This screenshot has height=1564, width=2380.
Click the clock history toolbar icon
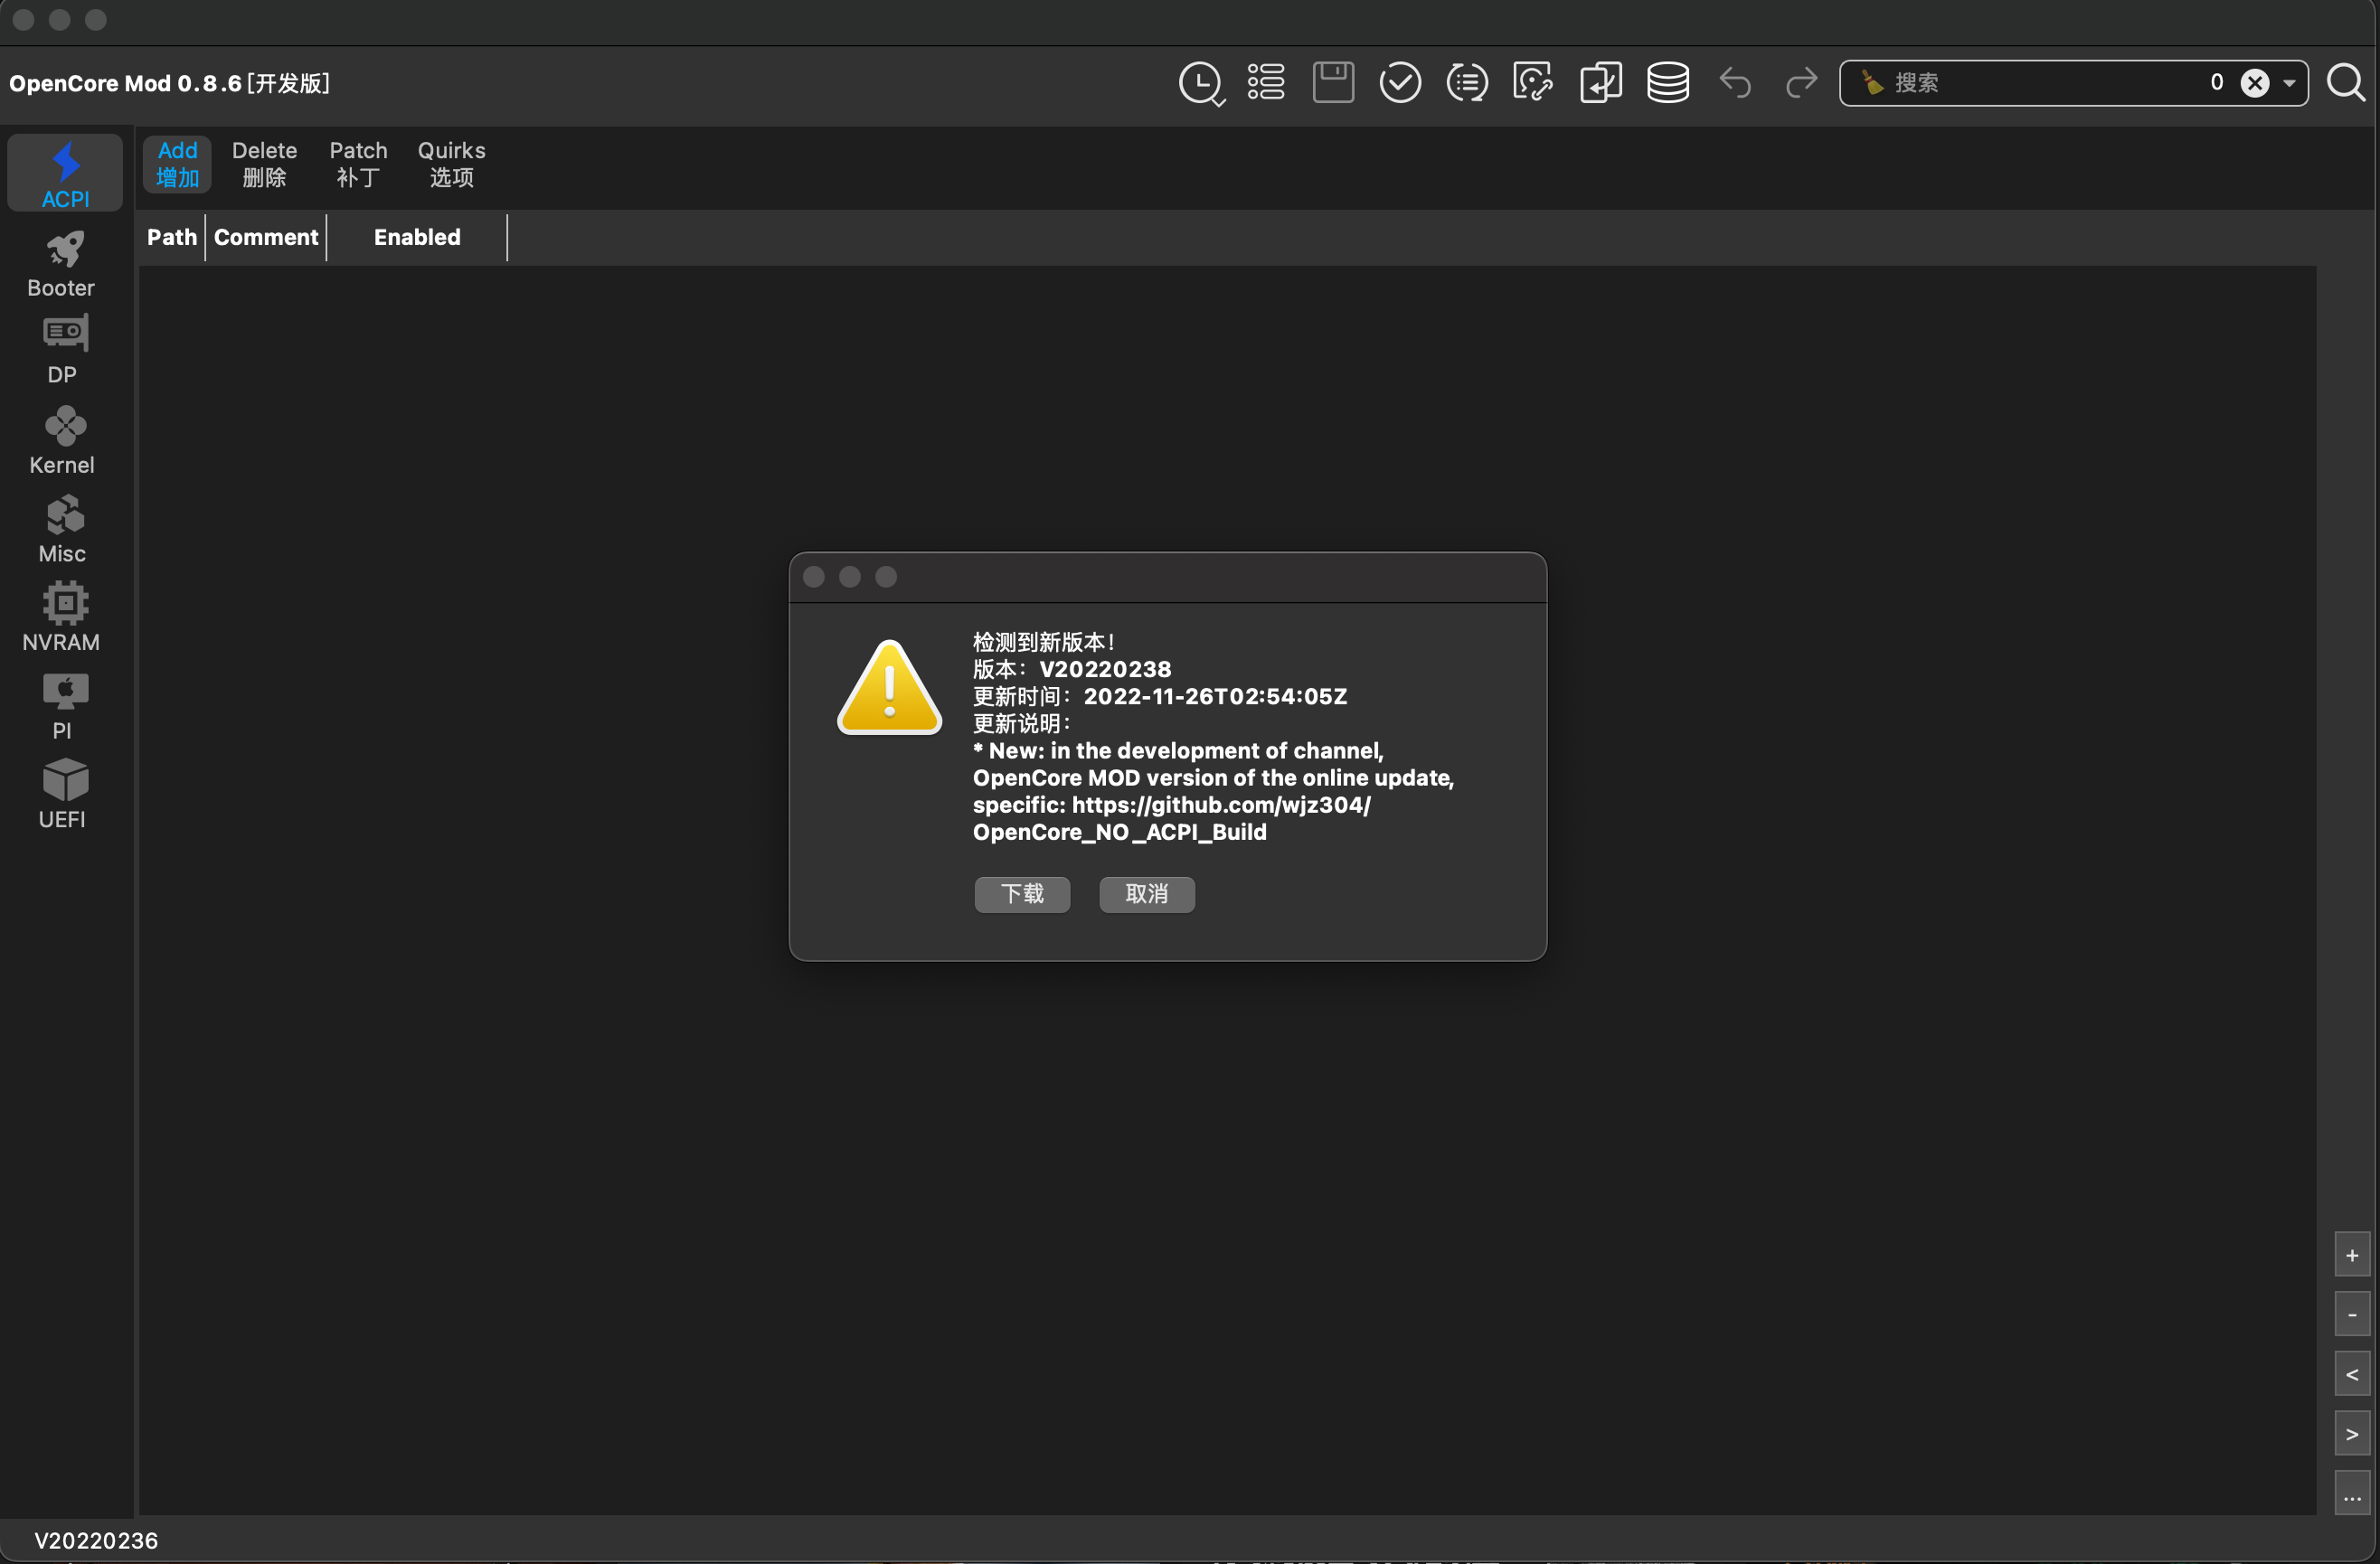coord(1201,83)
